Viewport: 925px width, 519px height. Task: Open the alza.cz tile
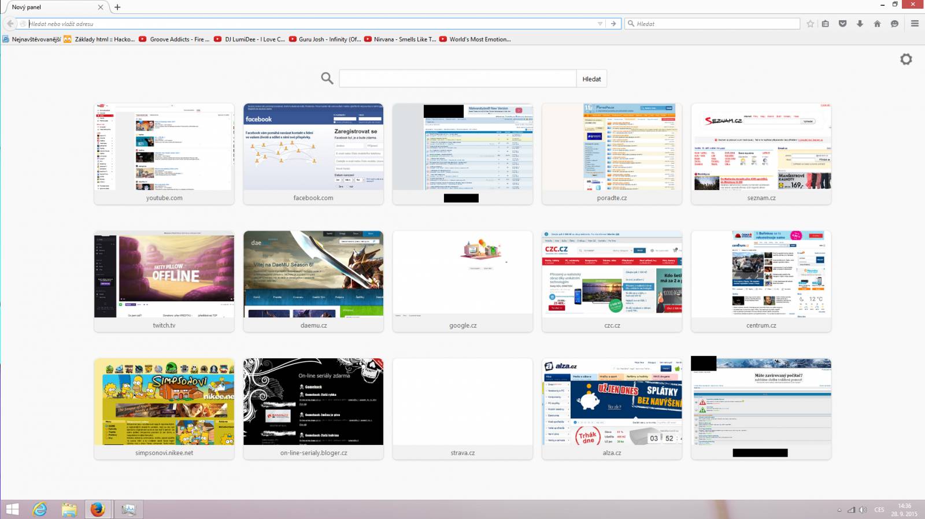click(612, 409)
